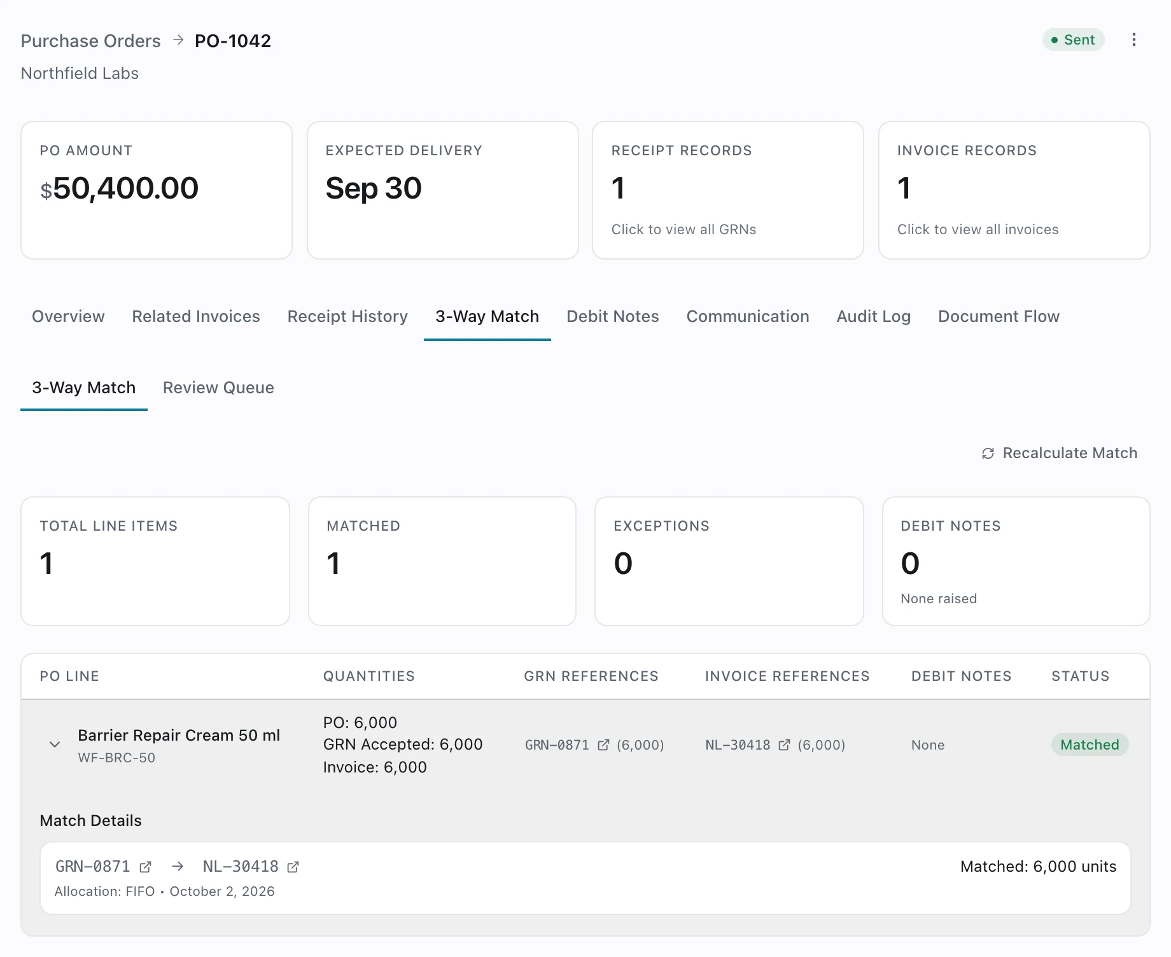The width and height of the screenshot is (1171, 957).
Task: Open the Document Flow tab
Action: click(x=999, y=316)
